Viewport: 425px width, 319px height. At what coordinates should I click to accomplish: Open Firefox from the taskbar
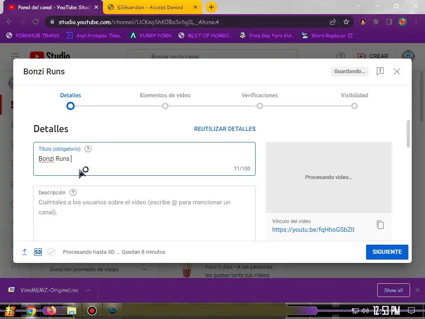(51, 310)
